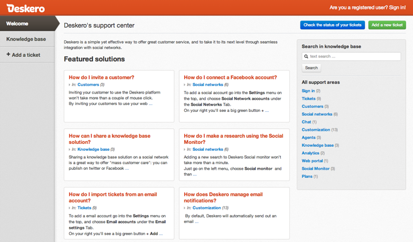Click the 'Deskero's support center' title

[x=99, y=26]
